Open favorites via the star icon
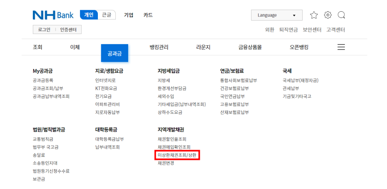Viewport: 387px width, 189px height. (314, 15)
